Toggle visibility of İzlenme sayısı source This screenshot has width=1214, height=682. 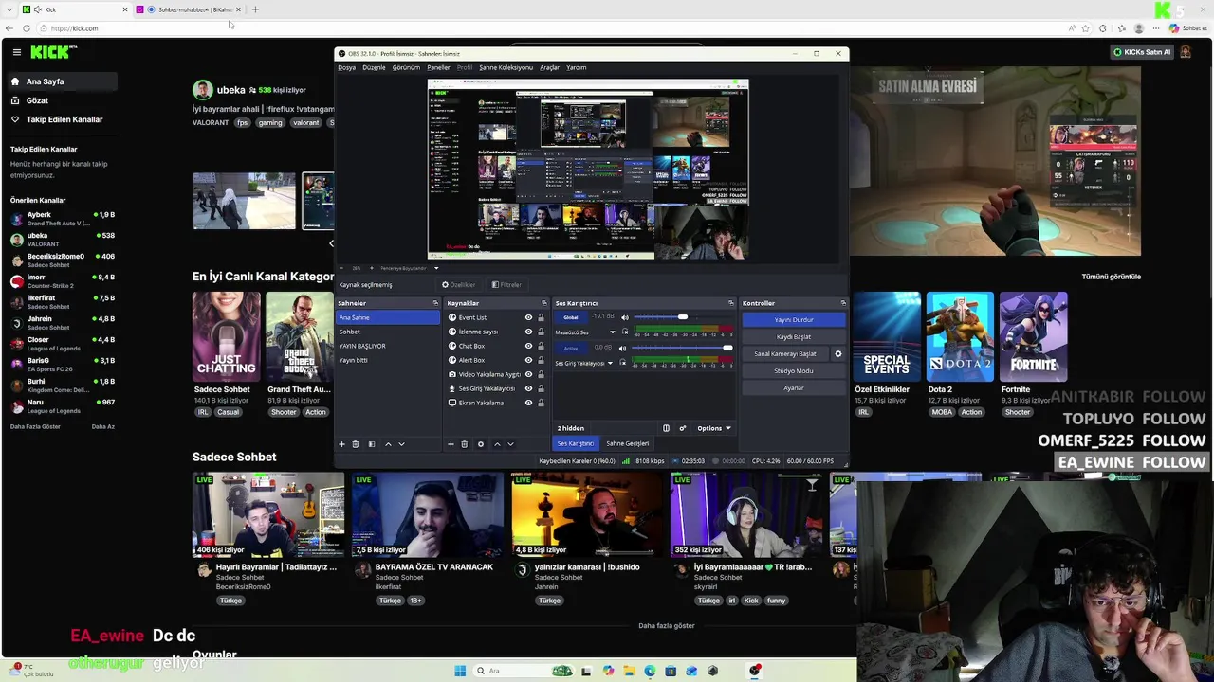528,332
